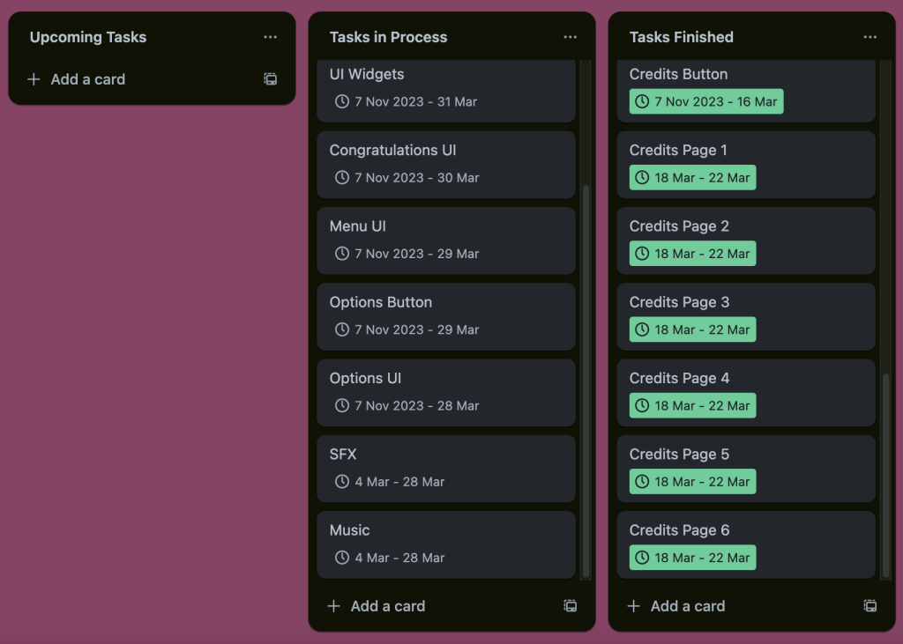The width and height of the screenshot is (903, 644).
Task: Open Tasks in Process list menu
Action: tap(571, 37)
